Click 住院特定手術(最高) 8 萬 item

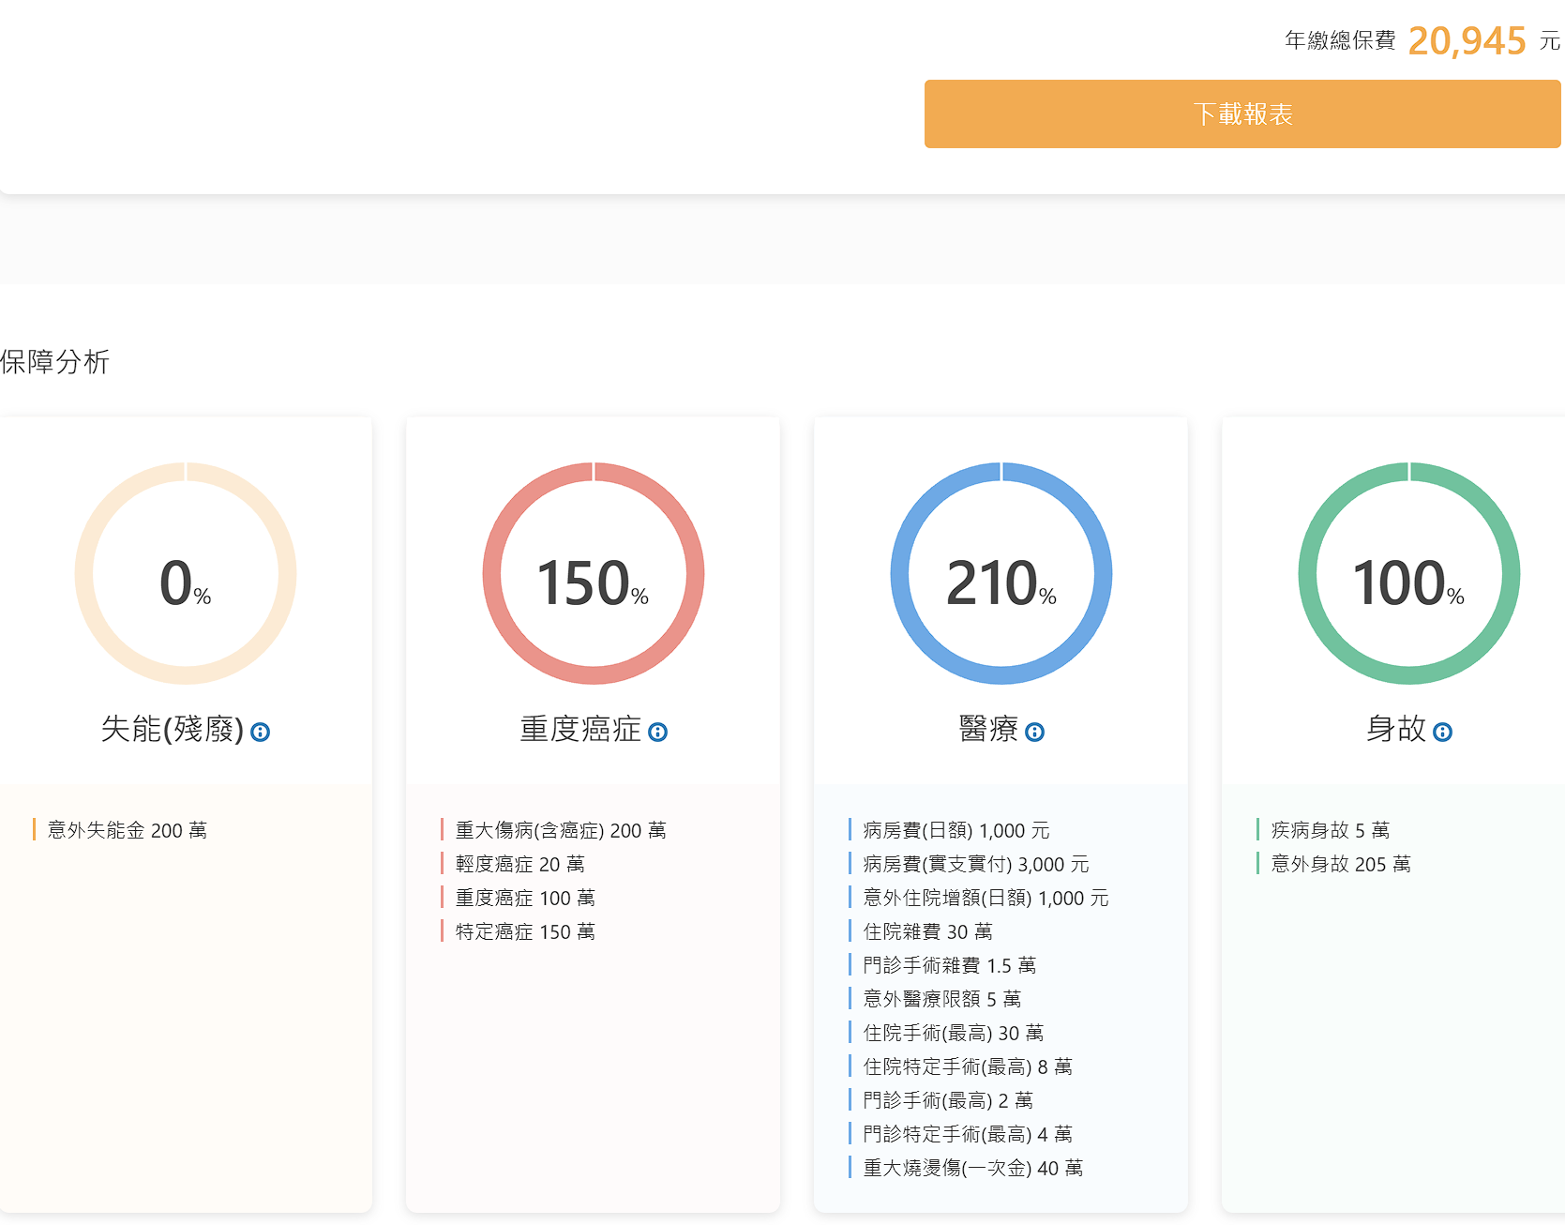(968, 1066)
